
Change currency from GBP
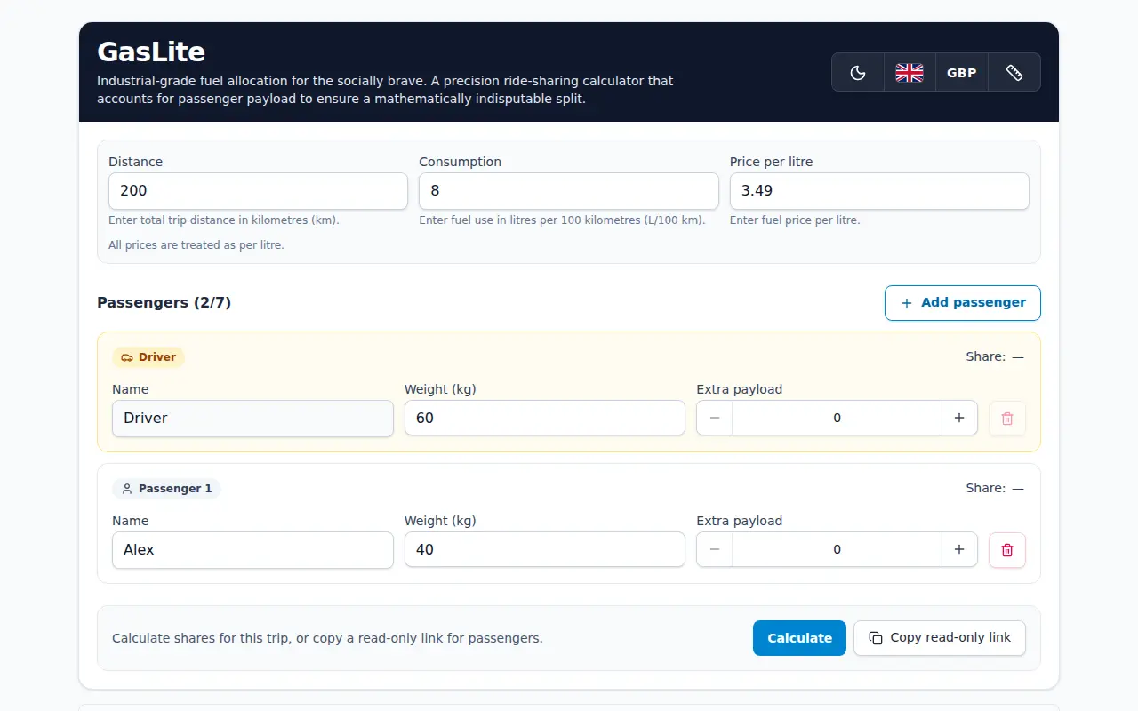pyautogui.click(x=962, y=73)
